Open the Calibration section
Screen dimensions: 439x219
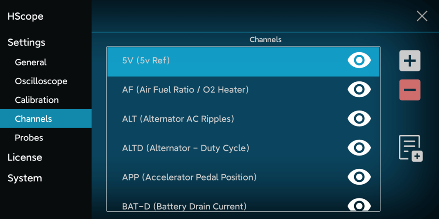[36, 100]
